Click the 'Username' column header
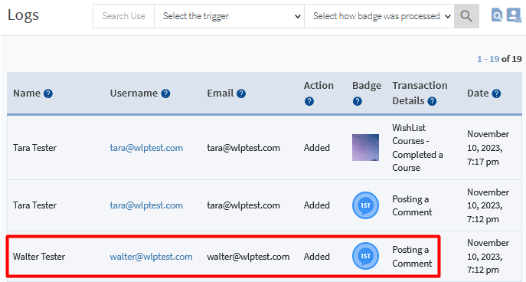 (x=134, y=93)
